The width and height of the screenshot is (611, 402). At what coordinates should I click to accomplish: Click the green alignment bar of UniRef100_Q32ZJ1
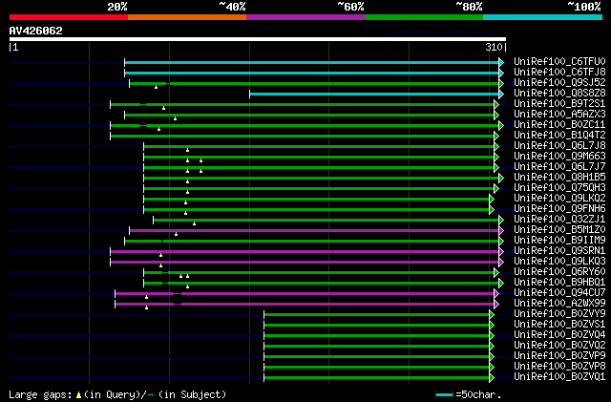[327, 221]
